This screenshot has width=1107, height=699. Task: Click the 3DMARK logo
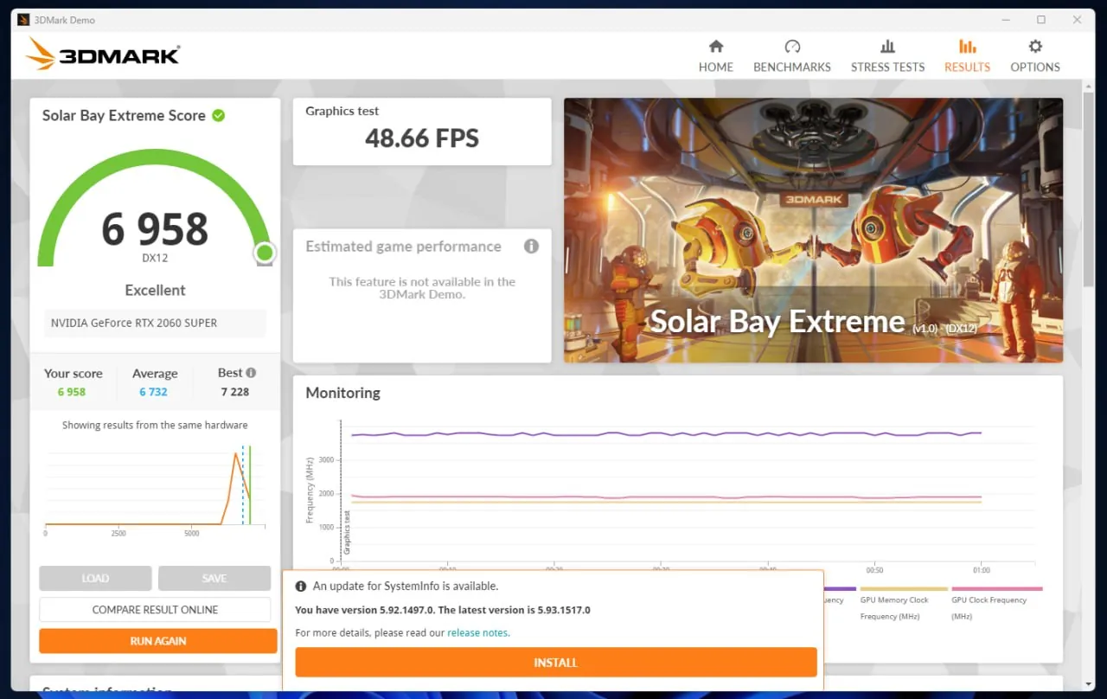(x=103, y=55)
